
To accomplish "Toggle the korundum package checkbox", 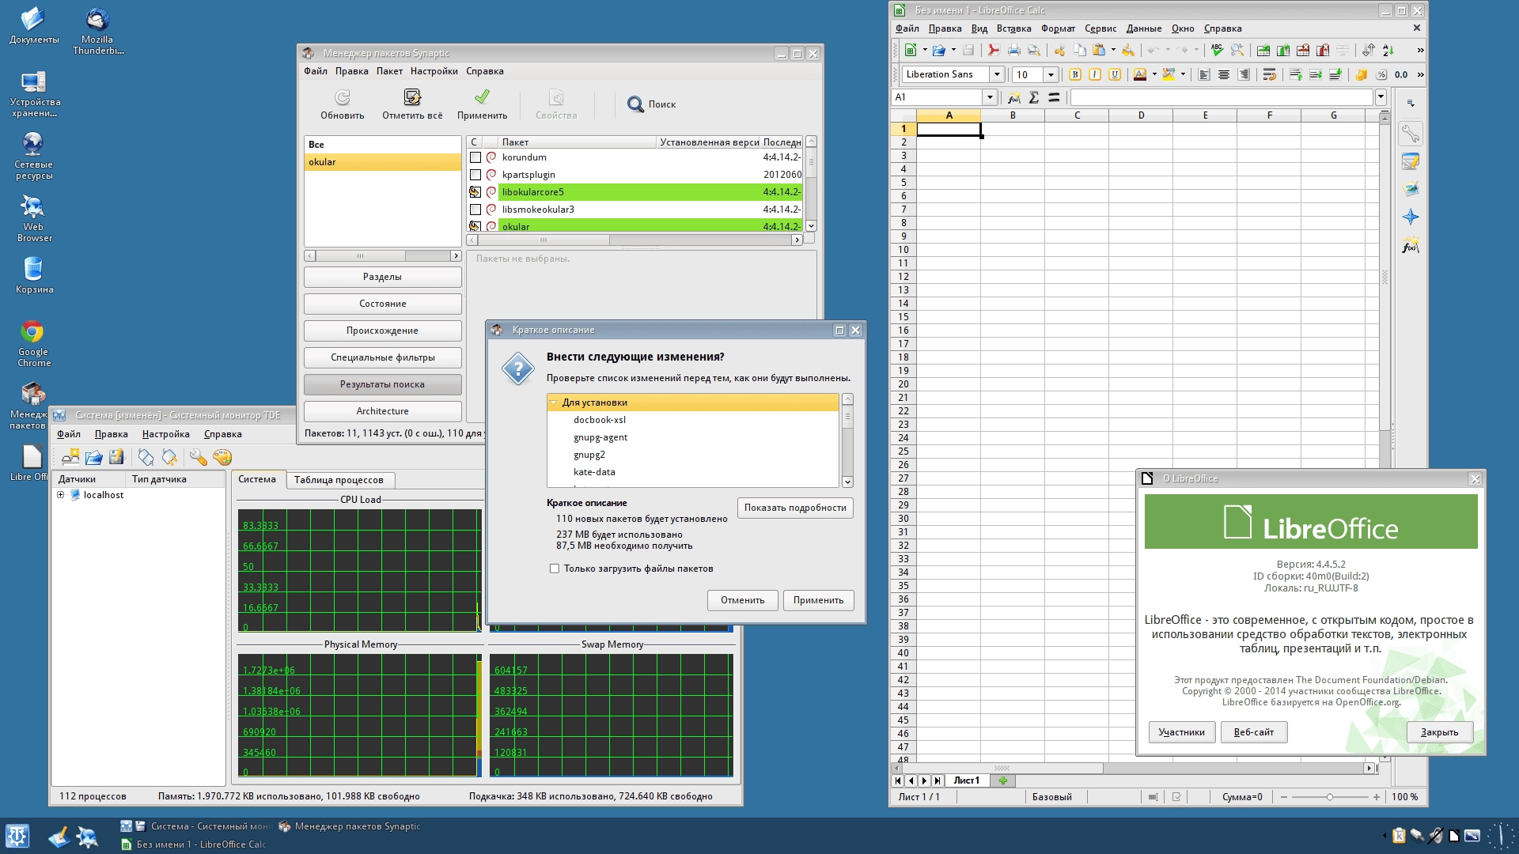I will (x=475, y=157).
